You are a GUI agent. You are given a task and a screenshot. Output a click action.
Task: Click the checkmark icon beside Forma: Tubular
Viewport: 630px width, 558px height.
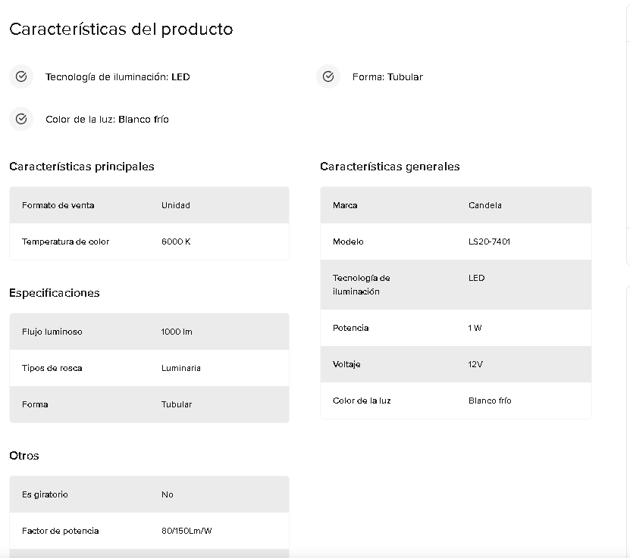tap(328, 76)
